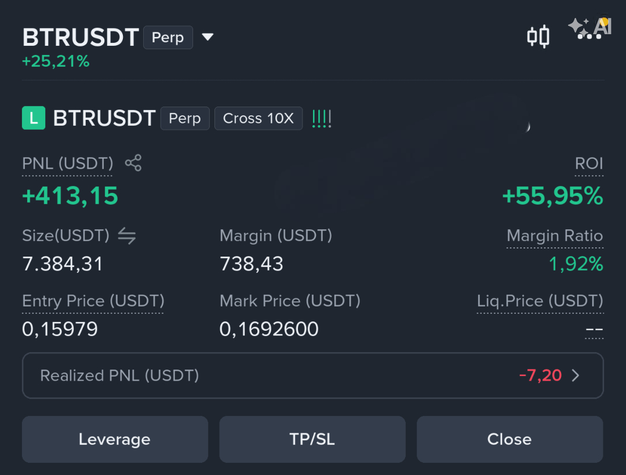Screen dimensions: 626x475
Task: Expand the BTRUSDT symbol dropdown arrow
Action: pos(208,37)
